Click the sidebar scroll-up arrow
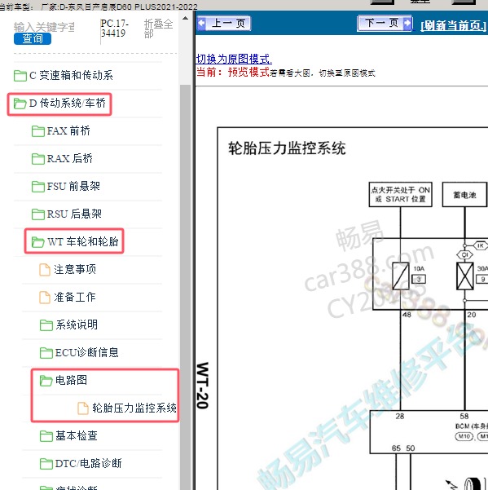This screenshot has width=488, height=490. pos(186,19)
